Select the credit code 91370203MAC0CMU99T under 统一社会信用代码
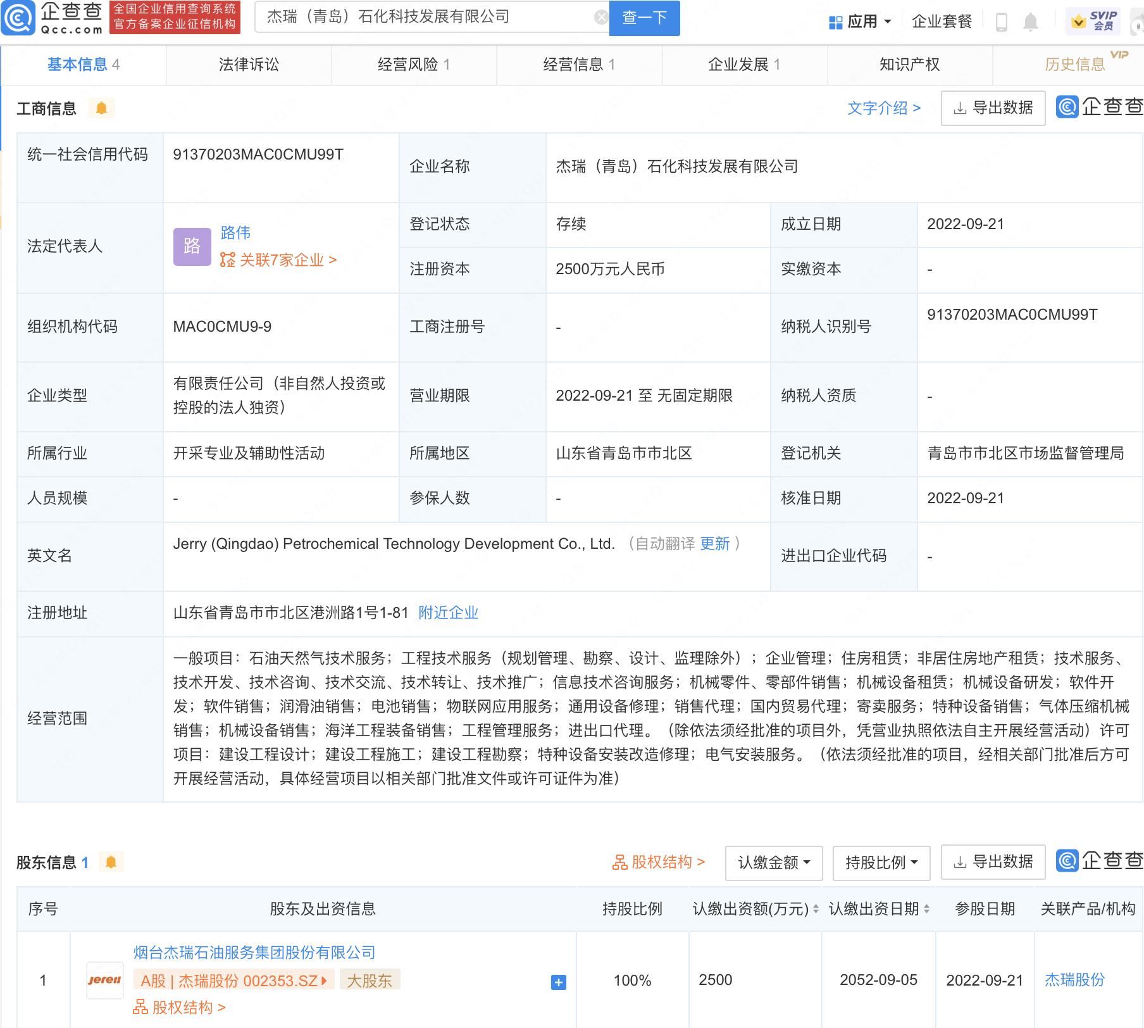 (x=258, y=154)
